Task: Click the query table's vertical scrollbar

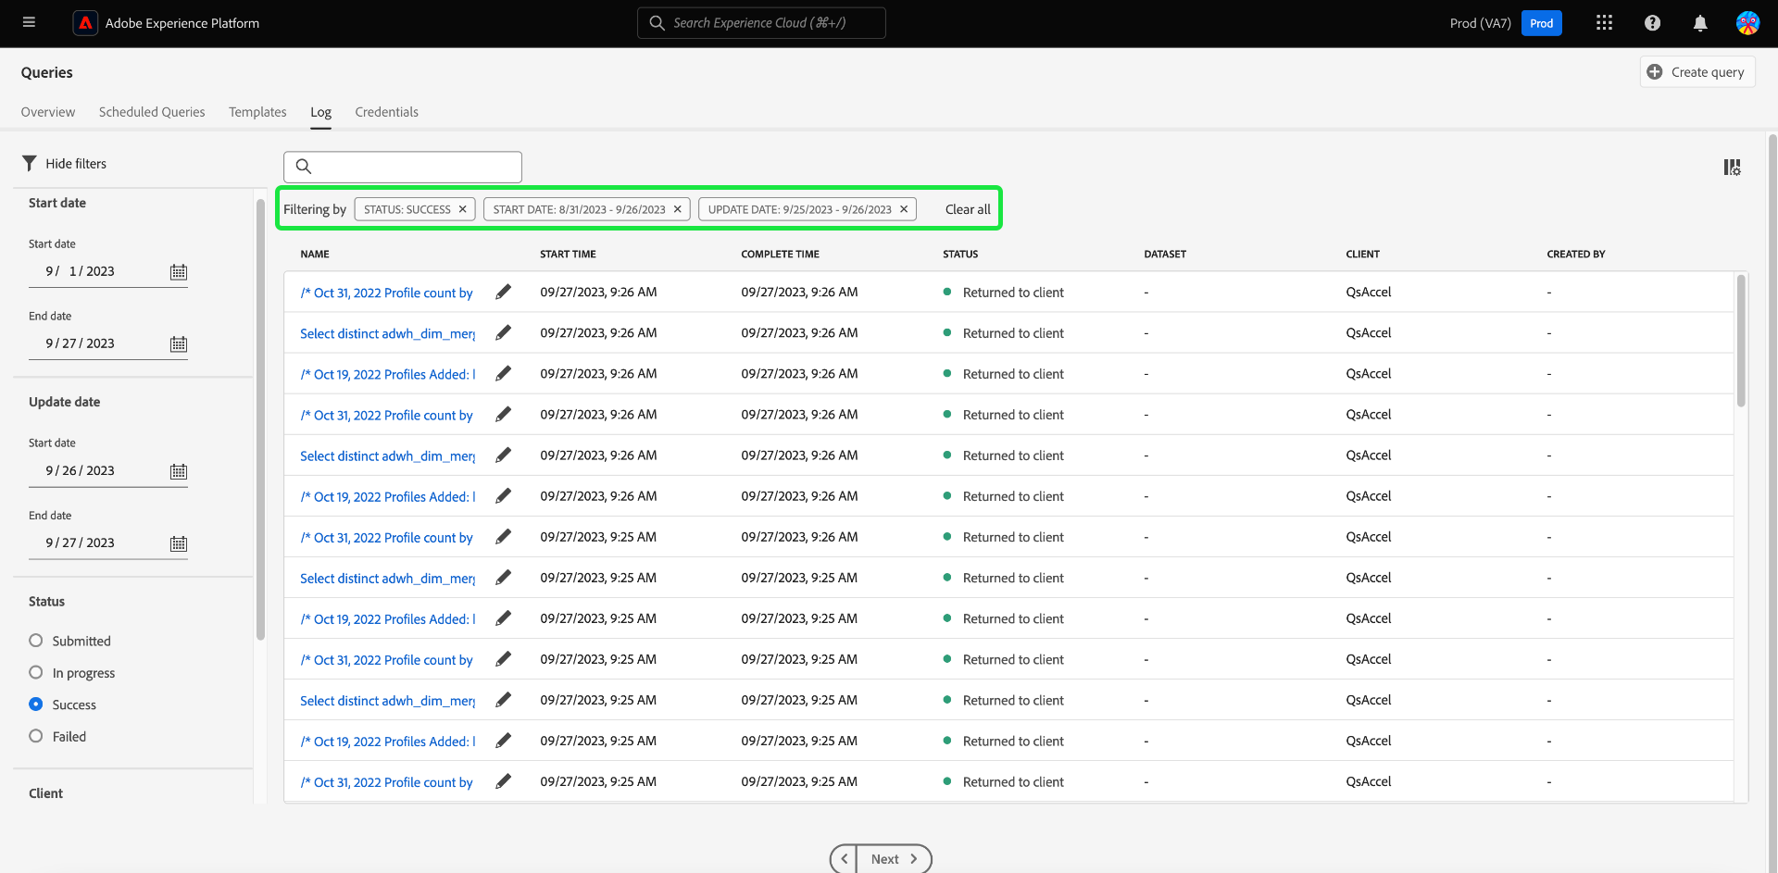Action: (1741, 341)
